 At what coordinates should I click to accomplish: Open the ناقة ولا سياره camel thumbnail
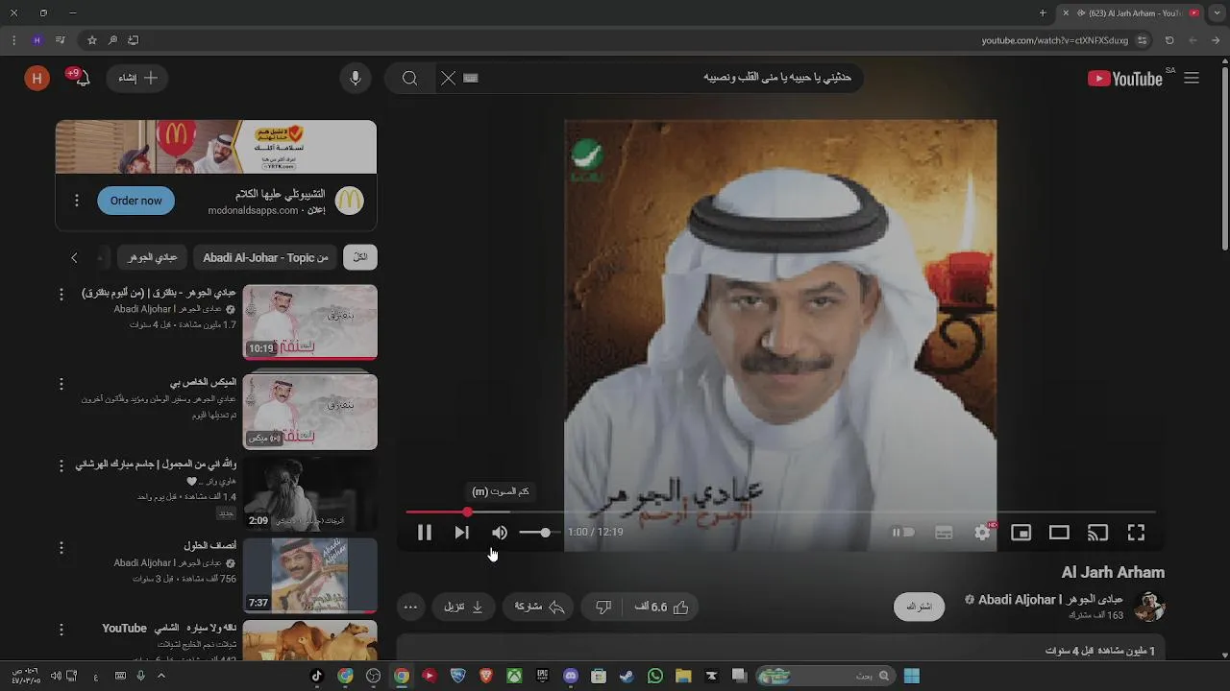[309, 641]
